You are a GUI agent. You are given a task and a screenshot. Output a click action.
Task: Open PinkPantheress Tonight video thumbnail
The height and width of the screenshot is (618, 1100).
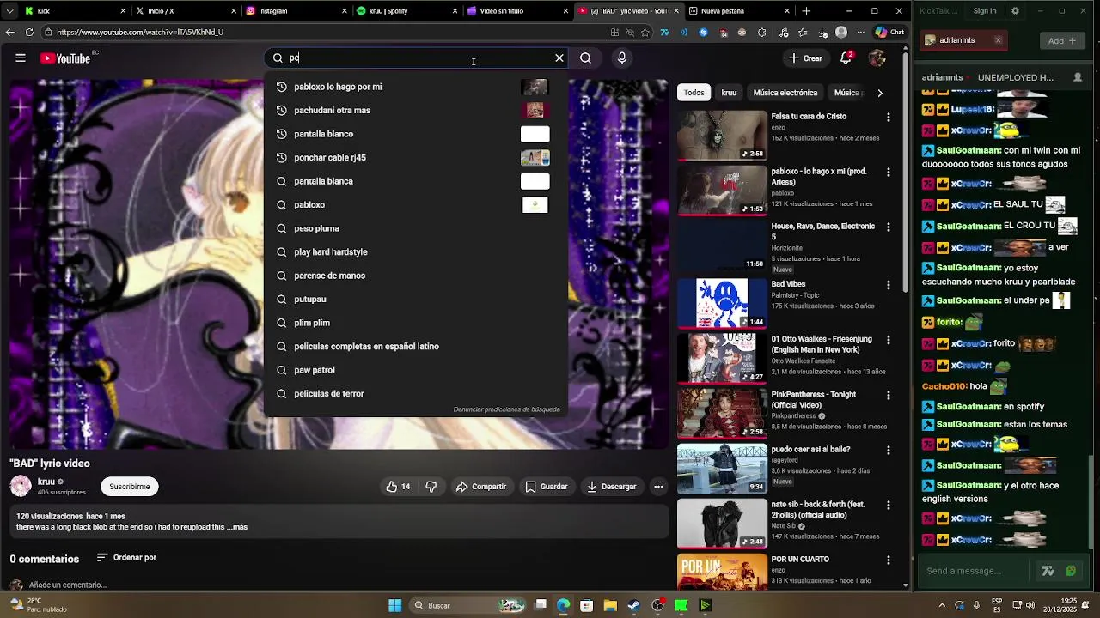pyautogui.click(x=722, y=414)
